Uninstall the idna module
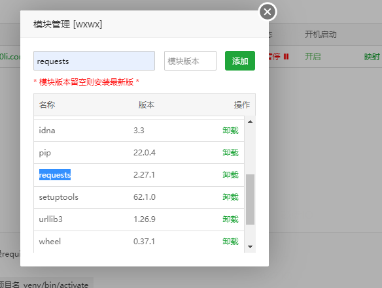 pos(230,131)
